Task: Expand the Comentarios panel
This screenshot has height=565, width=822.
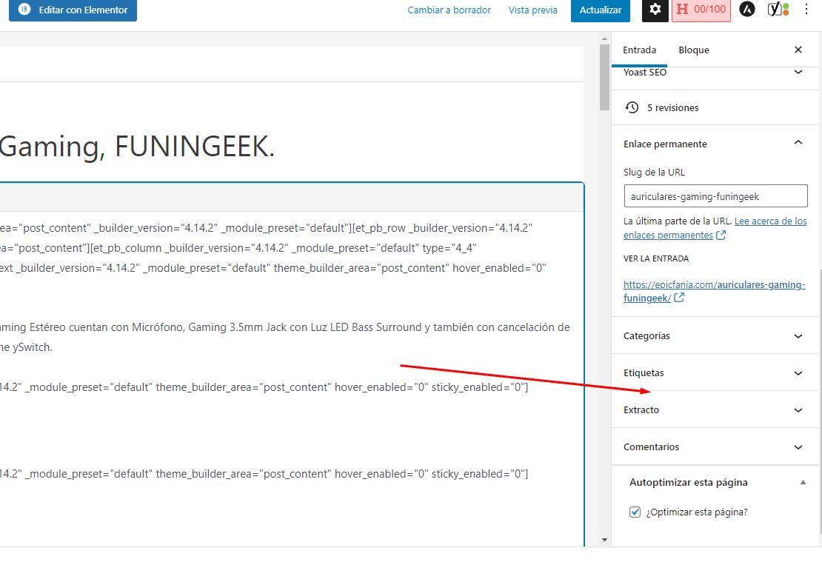Action: click(x=715, y=447)
